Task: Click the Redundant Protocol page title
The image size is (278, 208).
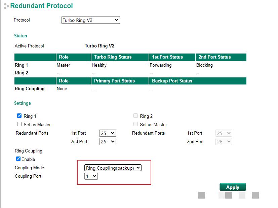Action: click(41, 6)
